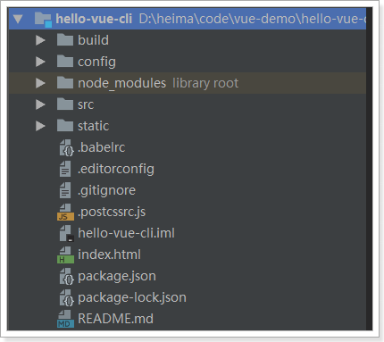Click the JSON icon beside .babelrc
384x342 pixels.
(66, 147)
